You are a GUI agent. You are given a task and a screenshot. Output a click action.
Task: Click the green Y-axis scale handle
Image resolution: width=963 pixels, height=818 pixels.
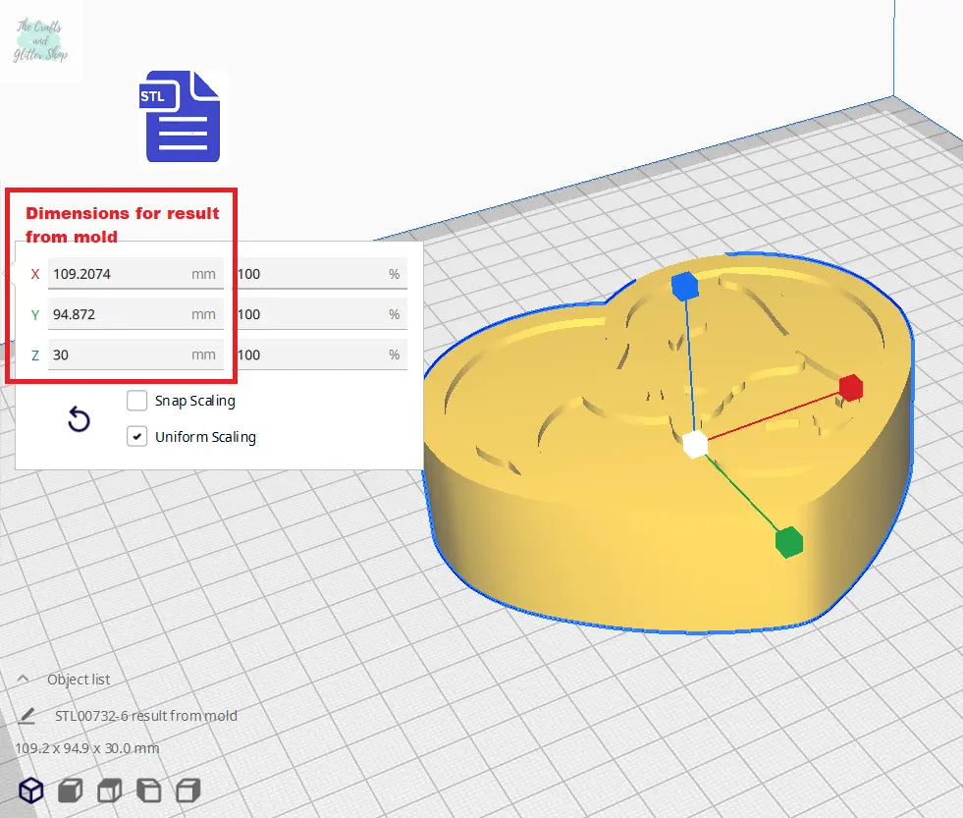click(788, 541)
